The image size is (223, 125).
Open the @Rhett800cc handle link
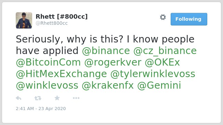52,23
